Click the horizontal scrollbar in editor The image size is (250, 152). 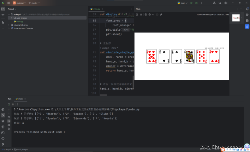103,95
